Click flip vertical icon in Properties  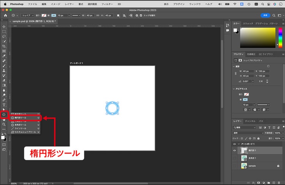(x=267, y=81)
